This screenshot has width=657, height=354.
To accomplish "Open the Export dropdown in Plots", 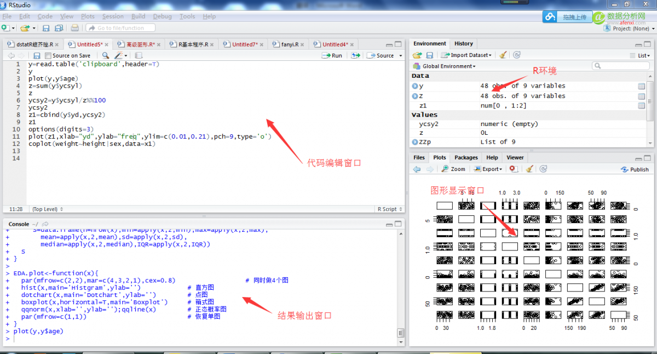I will click(x=487, y=169).
